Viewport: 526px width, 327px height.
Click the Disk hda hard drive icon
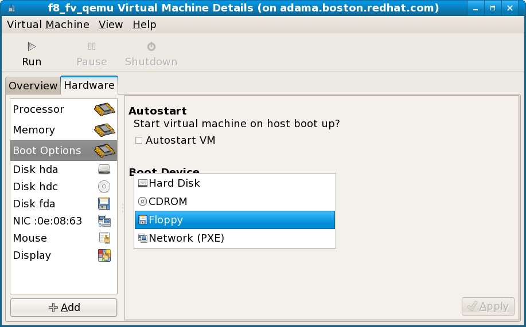[104, 169]
